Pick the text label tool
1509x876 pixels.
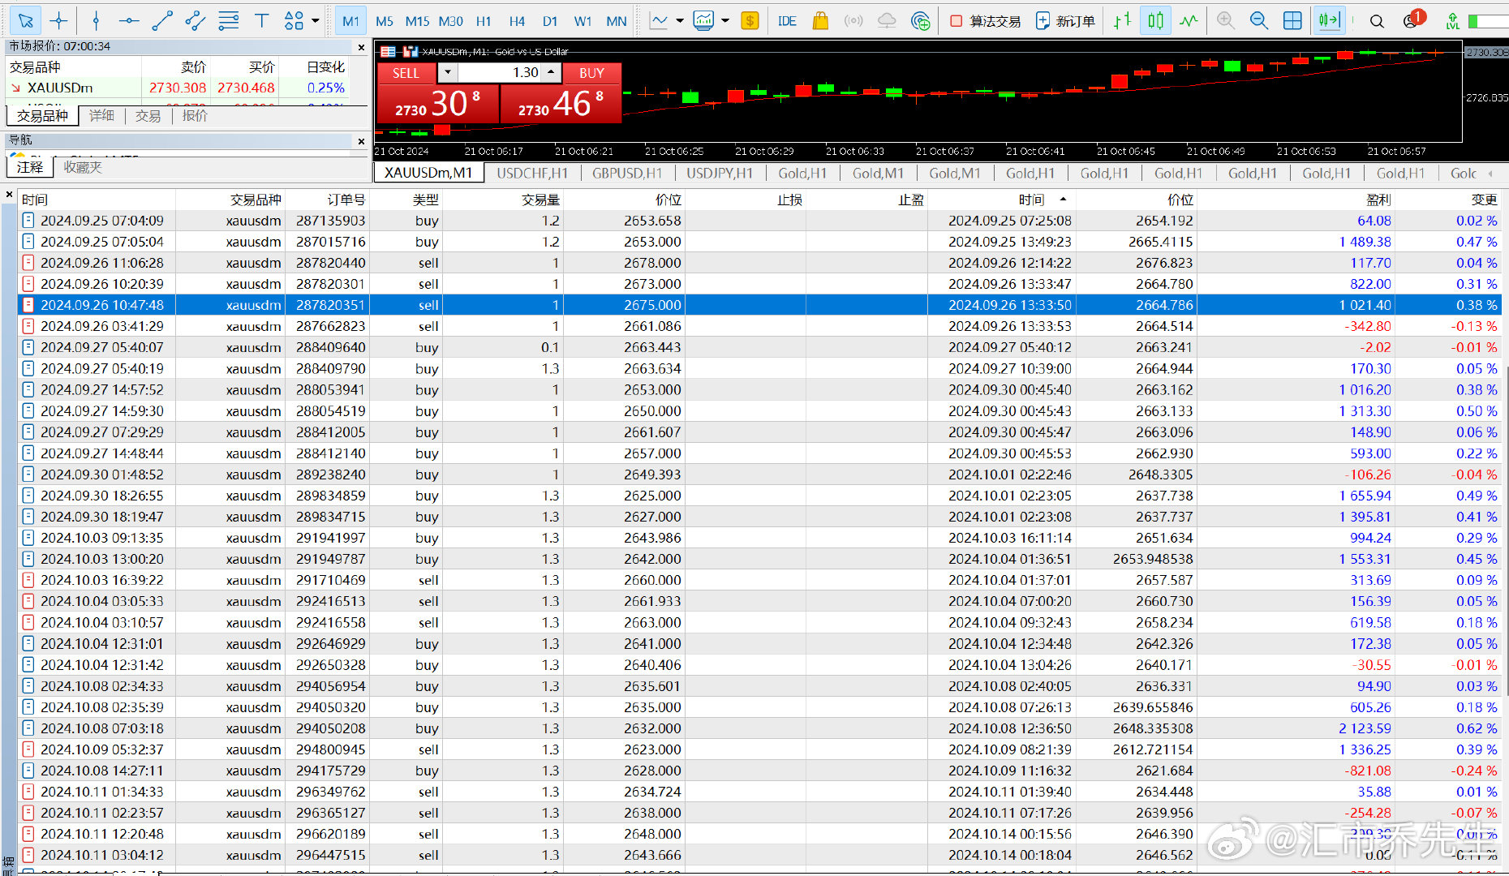coord(261,21)
